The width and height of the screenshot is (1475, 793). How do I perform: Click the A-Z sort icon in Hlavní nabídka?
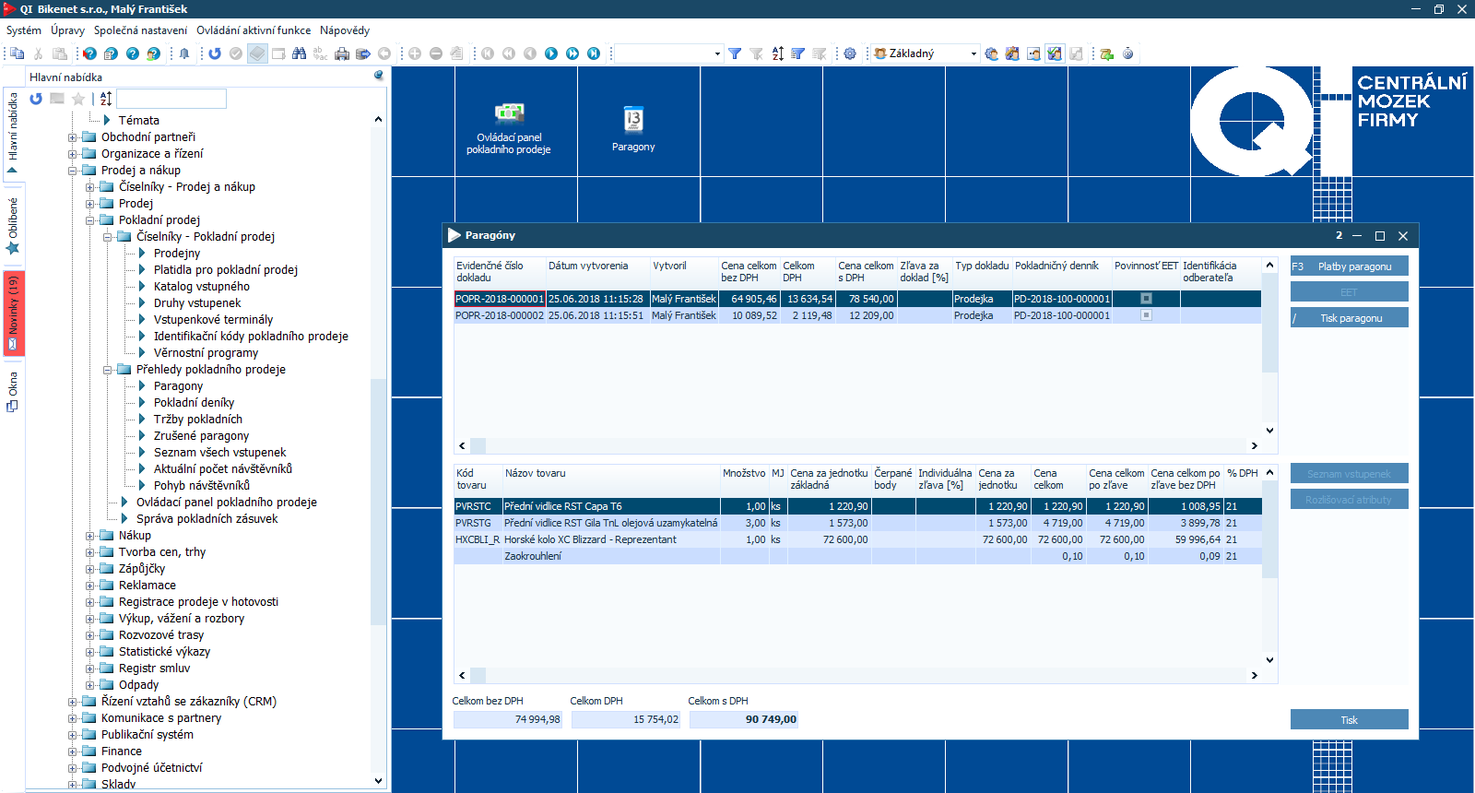(106, 99)
